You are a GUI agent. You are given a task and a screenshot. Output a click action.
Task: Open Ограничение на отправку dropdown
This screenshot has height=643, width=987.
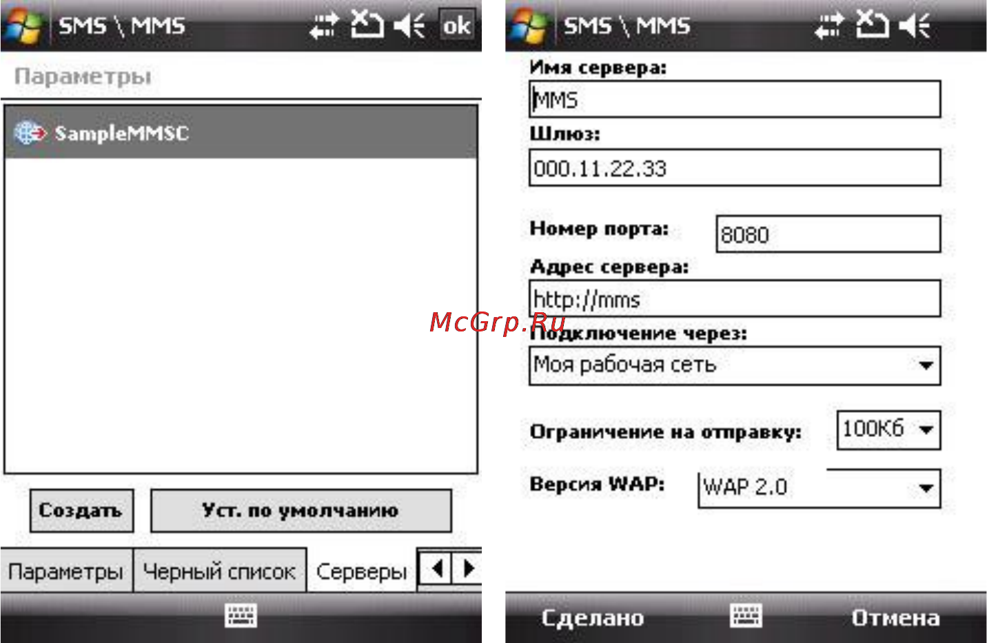click(888, 430)
